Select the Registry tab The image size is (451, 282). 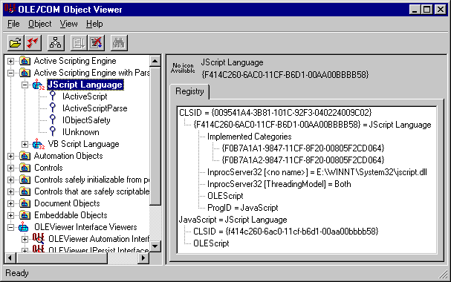(189, 91)
